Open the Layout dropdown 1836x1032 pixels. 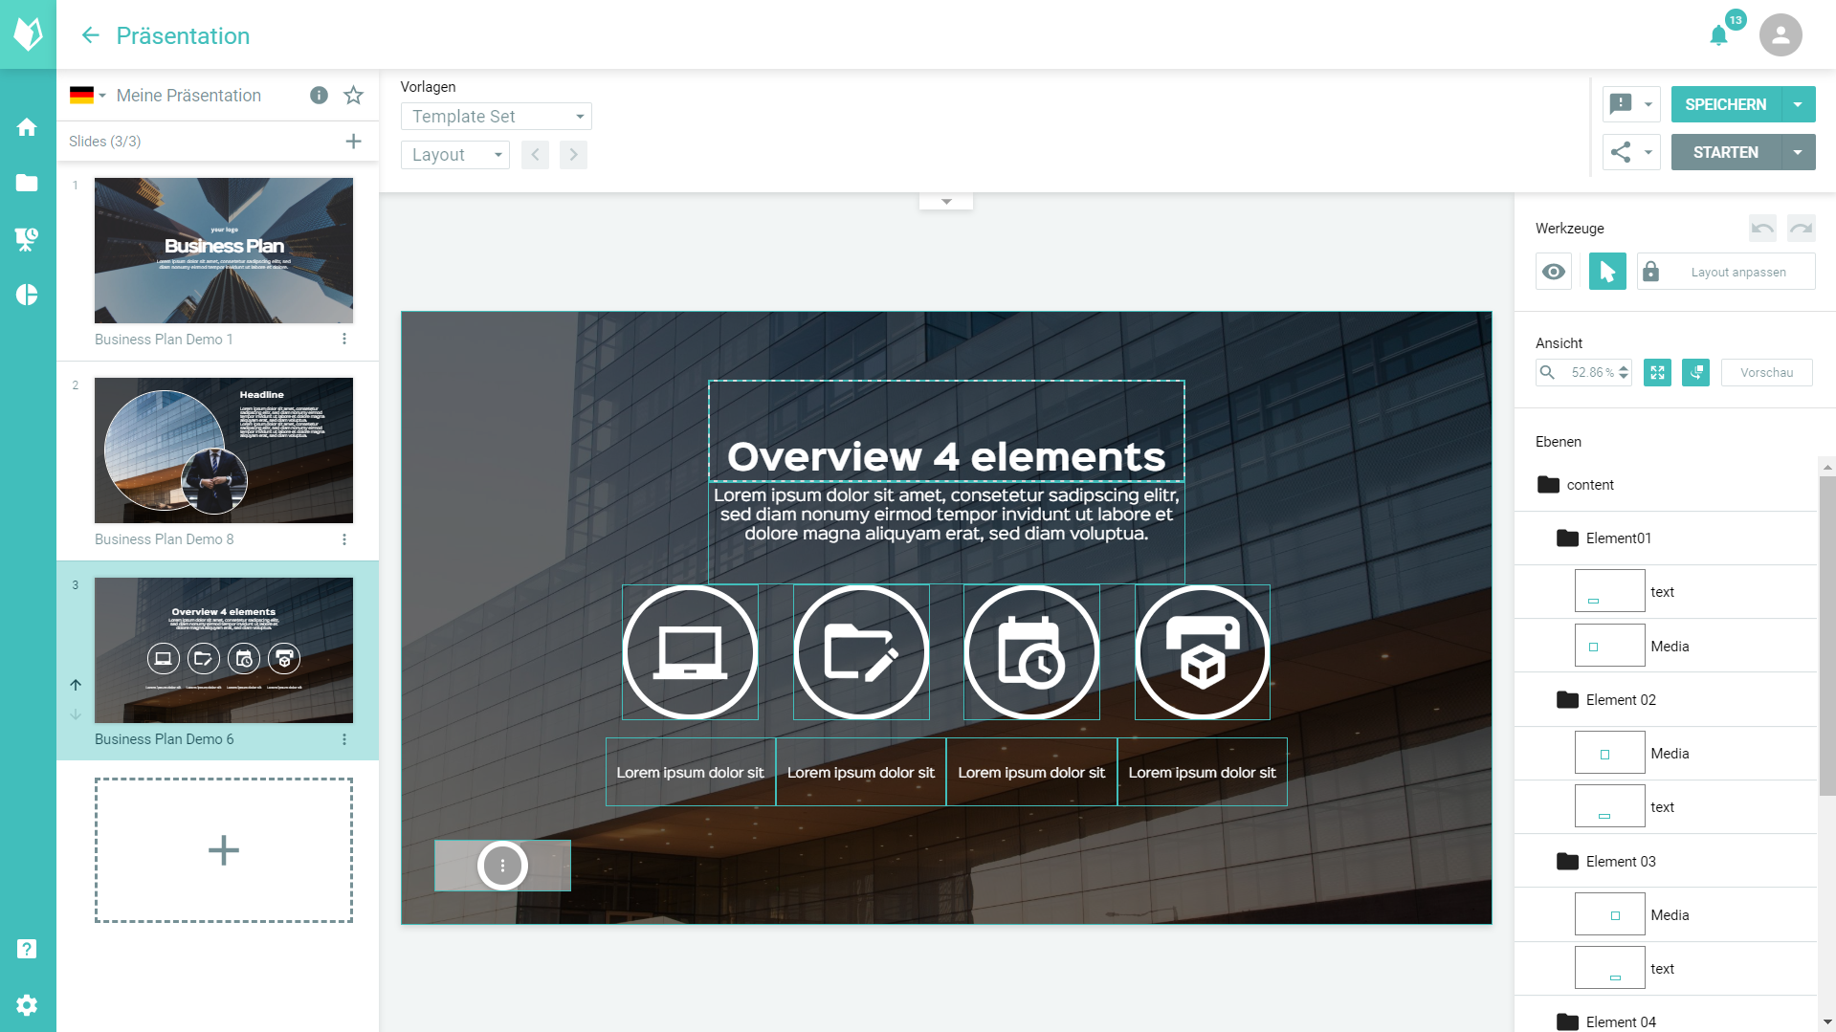tap(455, 155)
